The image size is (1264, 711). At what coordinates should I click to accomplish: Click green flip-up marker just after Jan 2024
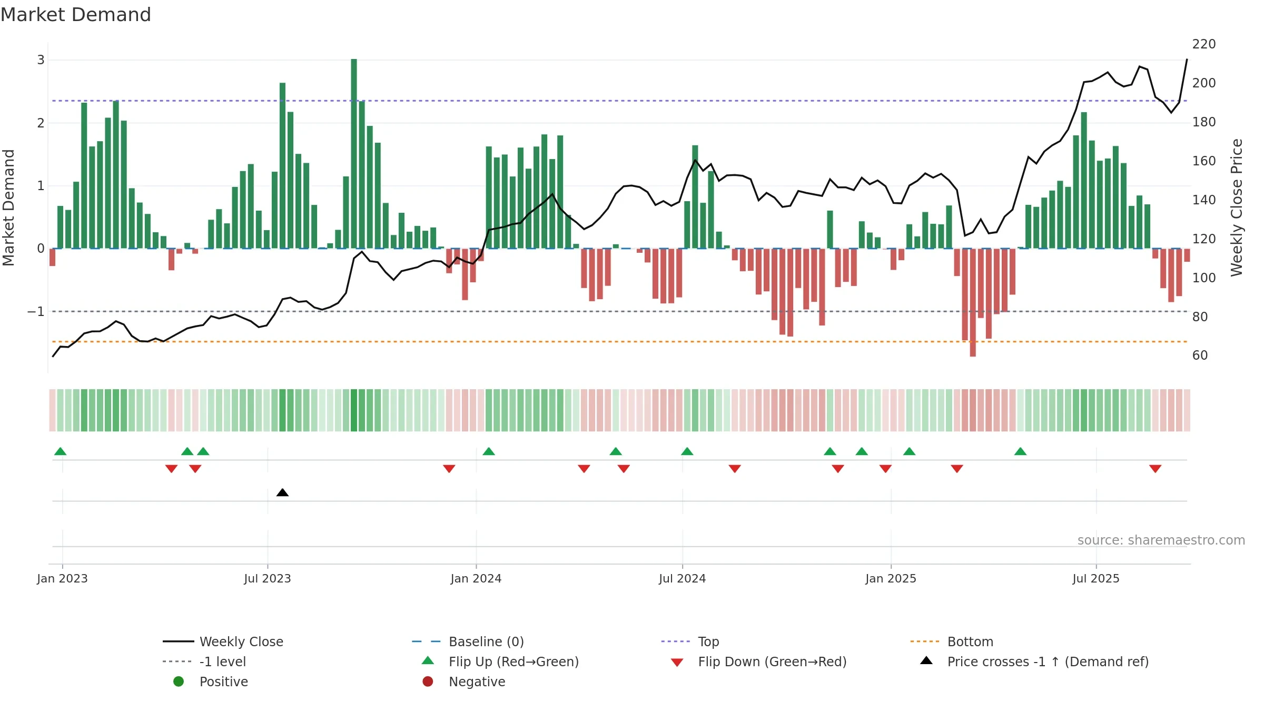click(x=489, y=451)
